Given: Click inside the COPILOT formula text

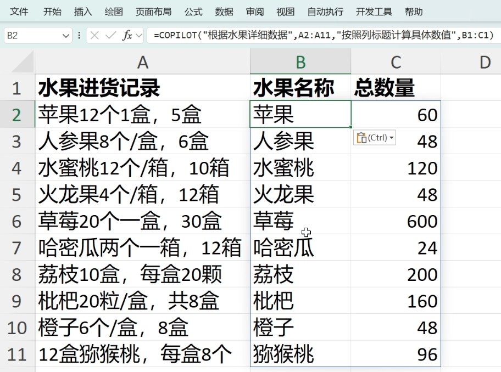Looking at the screenshot, I should pos(324,36).
